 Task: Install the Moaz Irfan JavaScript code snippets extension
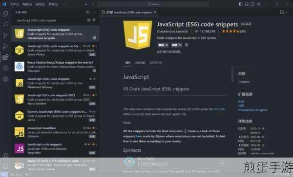pos(92,153)
